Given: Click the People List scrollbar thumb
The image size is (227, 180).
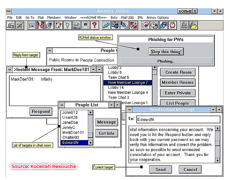Looking at the screenshot, I should coord(91,135).
